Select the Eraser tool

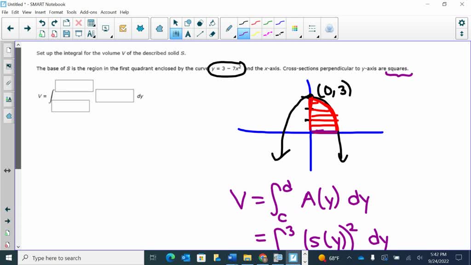point(212,34)
